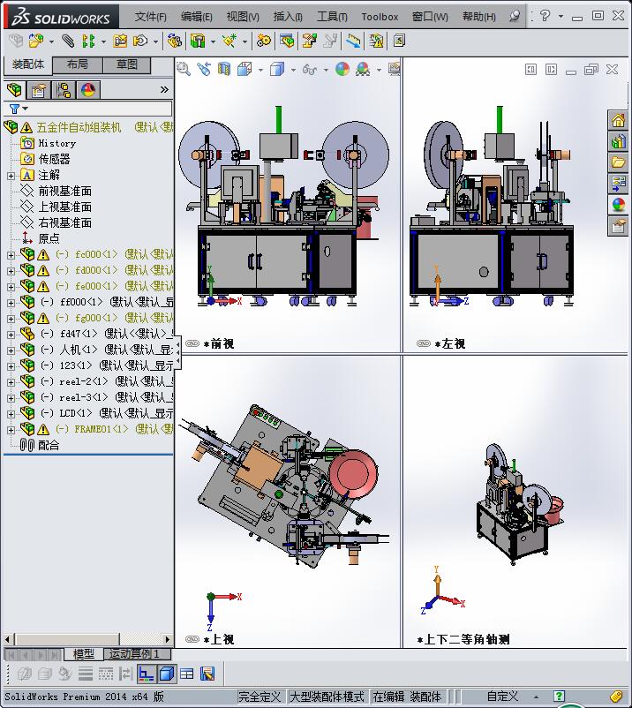Open the Insert Components dropdown arrow

coord(51,42)
